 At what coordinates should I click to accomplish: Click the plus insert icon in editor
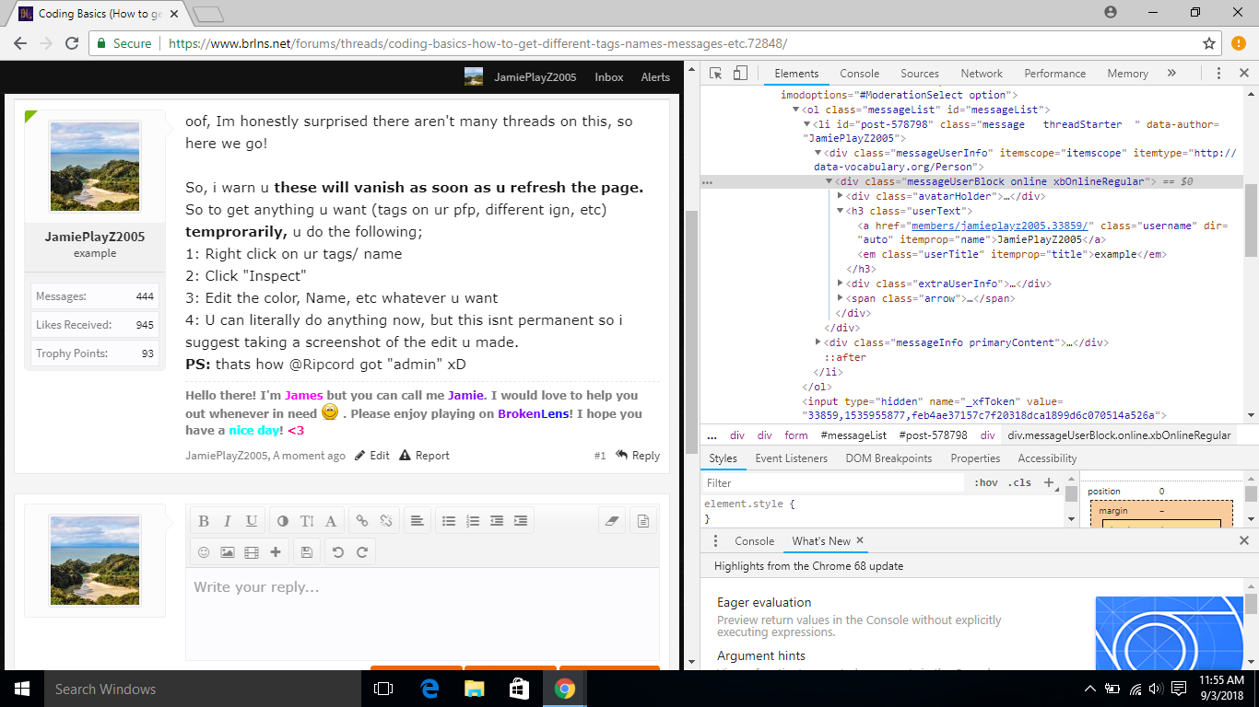[276, 552]
